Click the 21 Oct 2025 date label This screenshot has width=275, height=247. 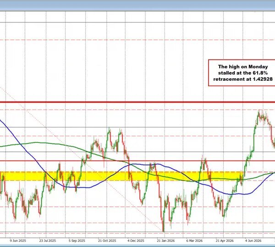tap(107, 241)
